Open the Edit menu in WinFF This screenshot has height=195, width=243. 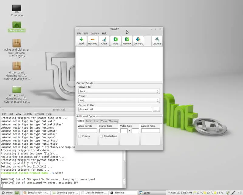pos(86,34)
